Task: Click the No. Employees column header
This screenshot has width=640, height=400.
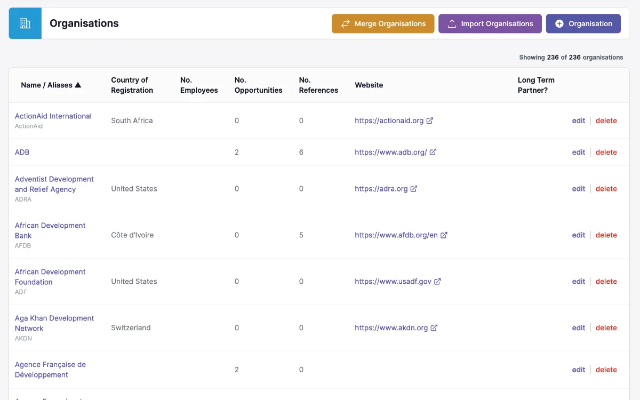Action: (x=199, y=85)
